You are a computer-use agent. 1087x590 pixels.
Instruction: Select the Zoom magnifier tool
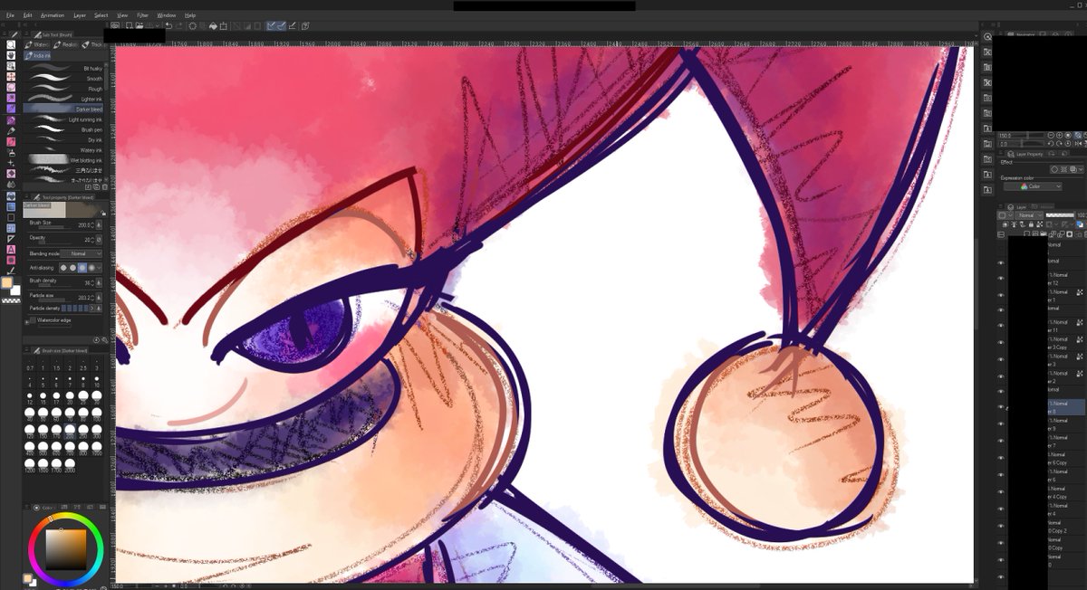(11, 44)
